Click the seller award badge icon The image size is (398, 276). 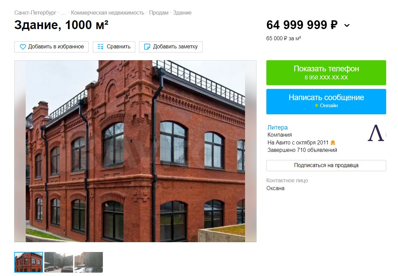pos(333,143)
